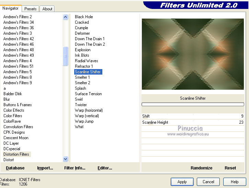The height and width of the screenshot is (188, 249).
Task: Select Color Filters category
Action: 13,116
